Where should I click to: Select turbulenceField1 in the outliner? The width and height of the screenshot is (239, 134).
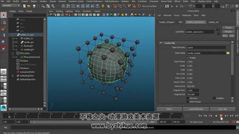click(x=27, y=72)
